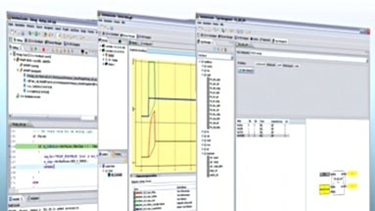Select the highlighted bottom row in right window's table
The width and height of the screenshot is (375, 211).
[263, 136]
